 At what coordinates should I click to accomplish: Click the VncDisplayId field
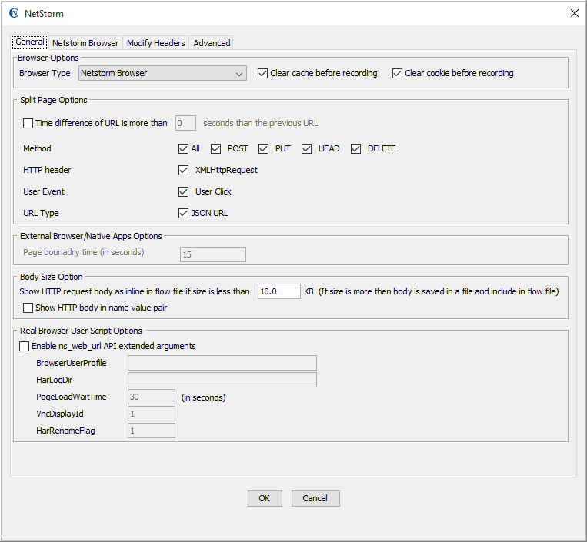(x=152, y=414)
